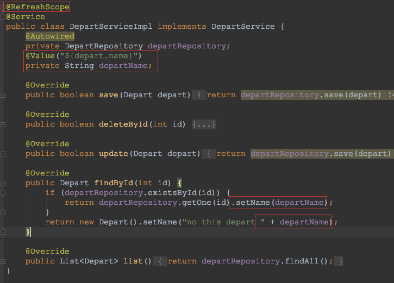Click the @Override above deleteById
Image resolution: width=394 pixels, height=283 pixels.
click(47, 115)
